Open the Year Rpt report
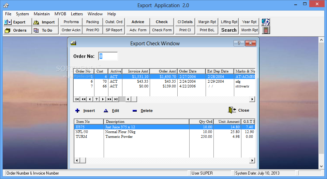 coord(249,22)
